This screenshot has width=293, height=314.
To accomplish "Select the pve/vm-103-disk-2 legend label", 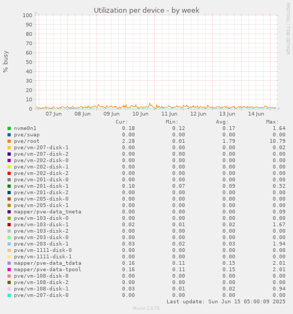I will [41, 231].
